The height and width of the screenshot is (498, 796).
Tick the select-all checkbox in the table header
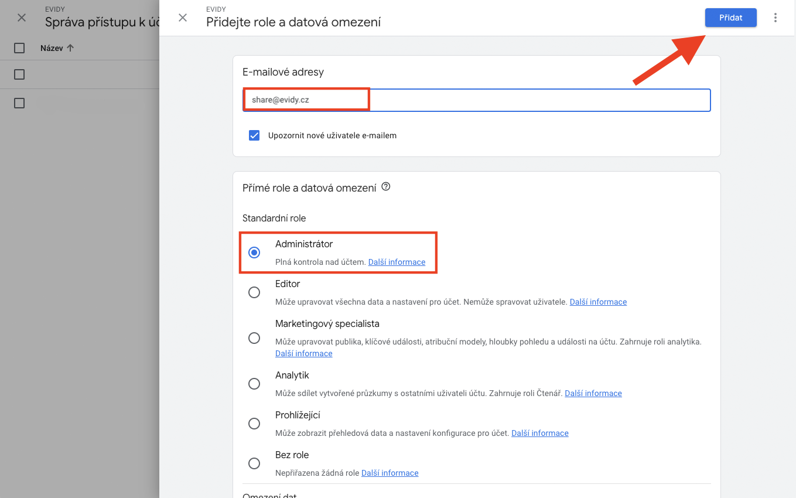(x=19, y=48)
